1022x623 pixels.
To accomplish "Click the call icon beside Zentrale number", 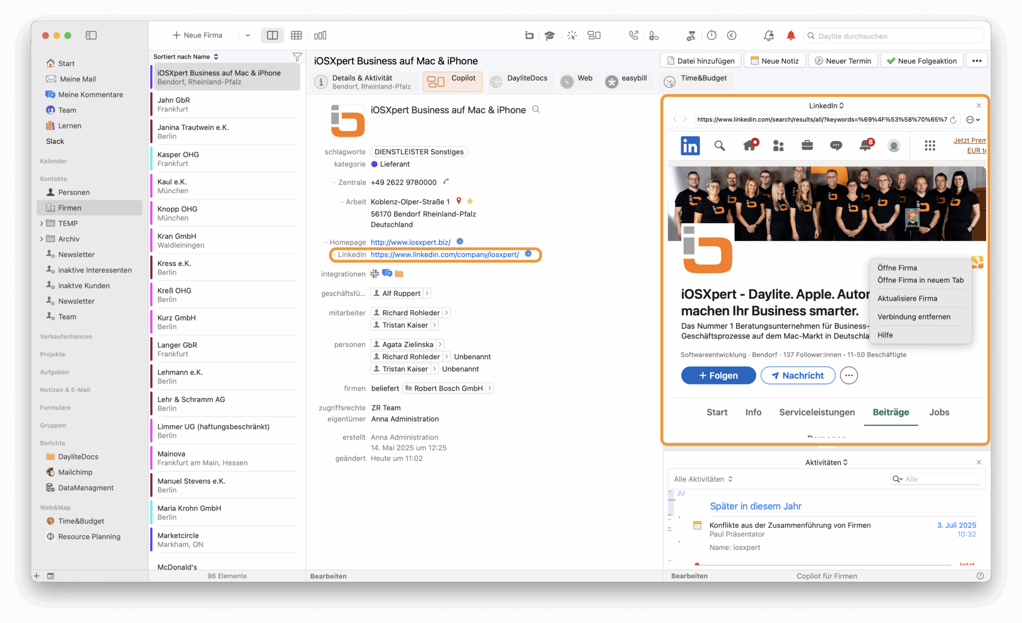I will tap(446, 182).
